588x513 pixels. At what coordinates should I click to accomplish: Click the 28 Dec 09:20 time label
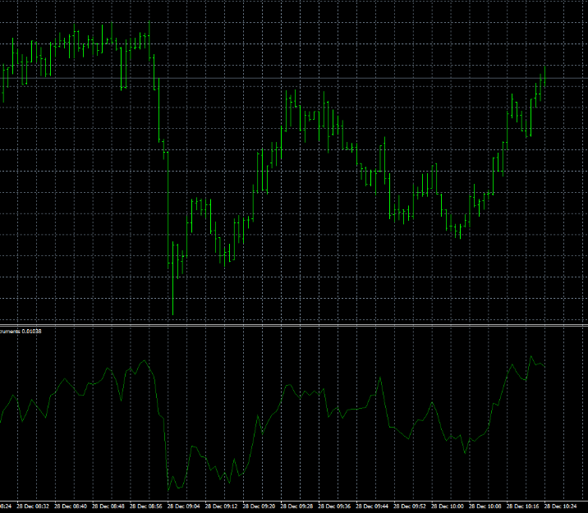[x=260, y=506]
